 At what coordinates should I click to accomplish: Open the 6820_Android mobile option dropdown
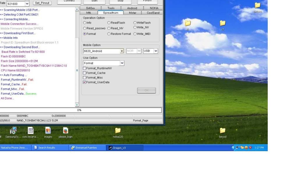122,51
